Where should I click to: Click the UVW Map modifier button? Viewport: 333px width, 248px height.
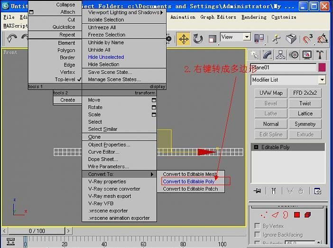click(271, 93)
